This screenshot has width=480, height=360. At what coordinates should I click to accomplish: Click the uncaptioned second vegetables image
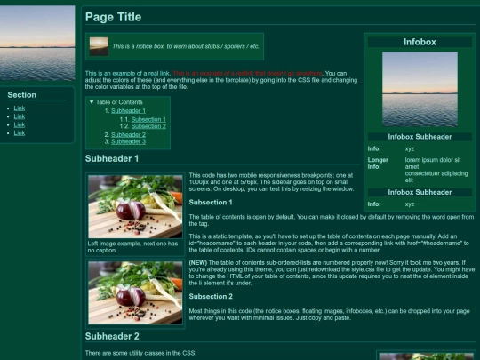pos(135,293)
